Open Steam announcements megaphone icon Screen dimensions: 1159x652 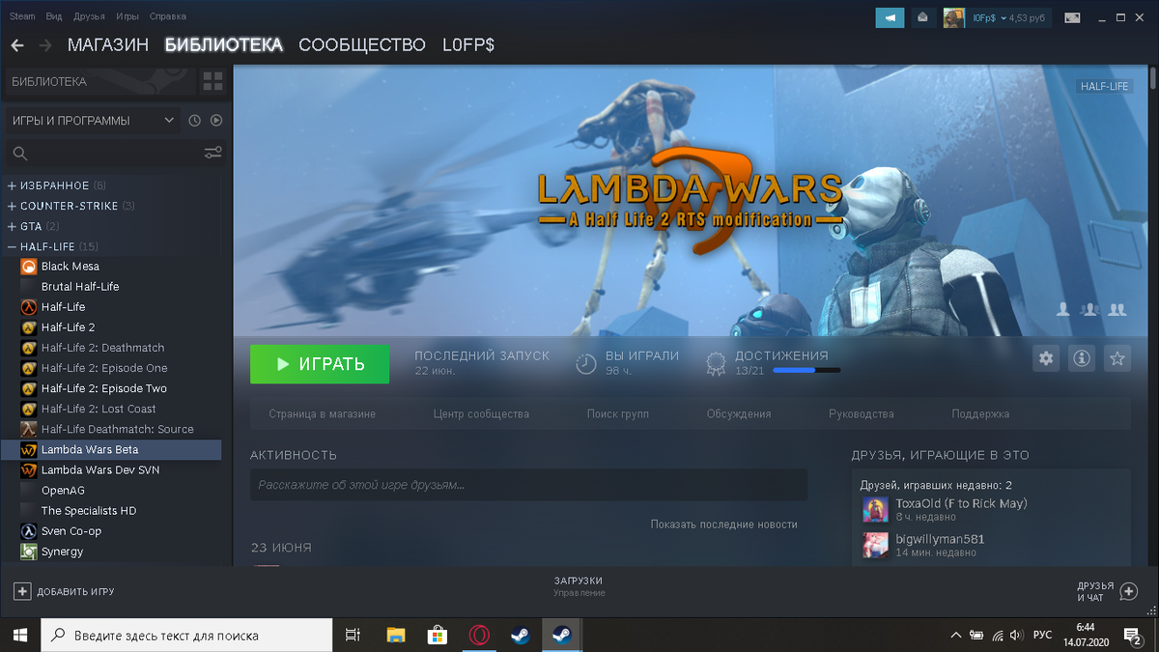890,17
